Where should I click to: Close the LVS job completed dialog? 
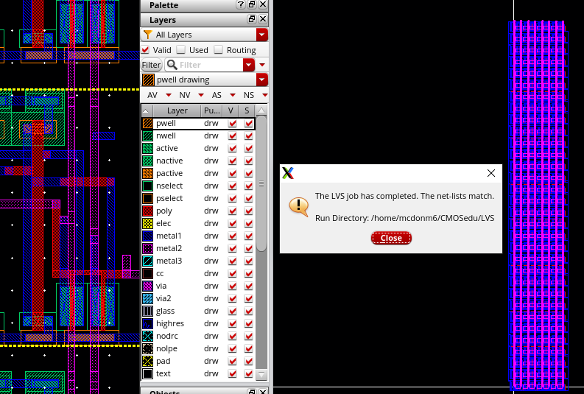pyautogui.click(x=391, y=238)
